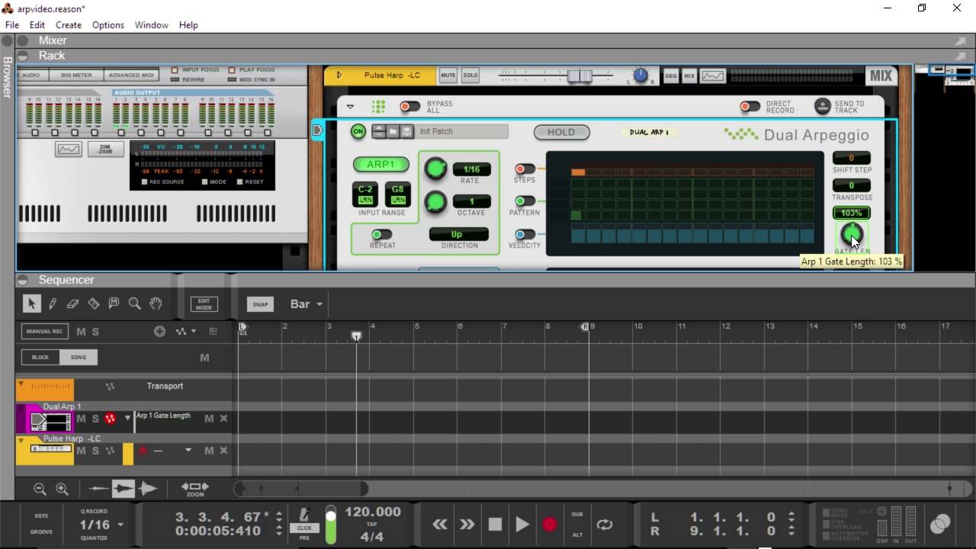The image size is (976, 549).
Task: Select the Eraser tool
Action: [x=72, y=303]
